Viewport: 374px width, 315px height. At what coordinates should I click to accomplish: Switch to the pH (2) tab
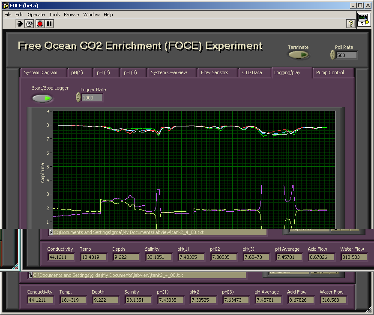pos(106,72)
